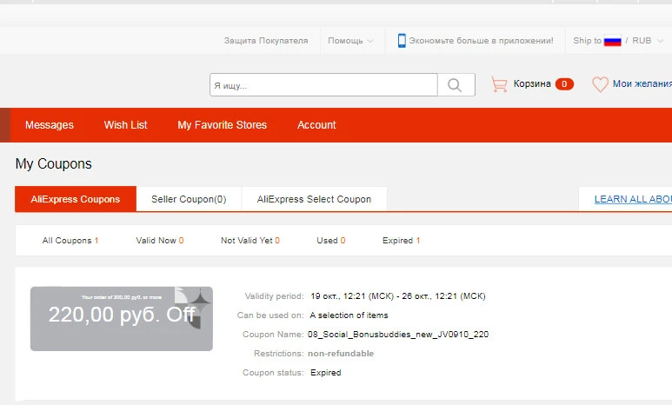Open Wish List menu item
Image resolution: width=672 pixels, height=405 pixels.
(125, 124)
